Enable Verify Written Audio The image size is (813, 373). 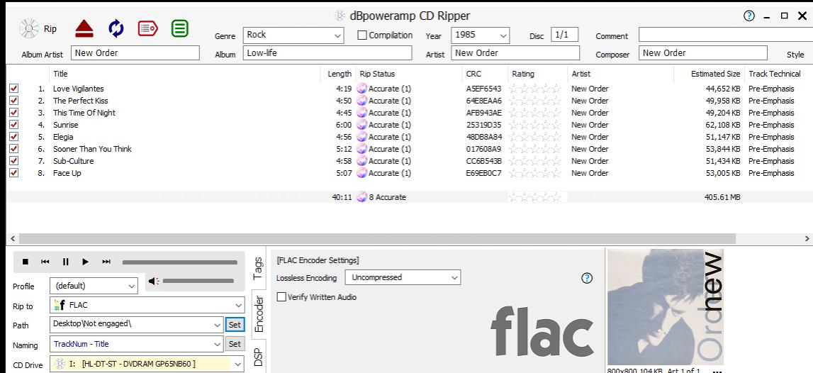[x=281, y=297]
